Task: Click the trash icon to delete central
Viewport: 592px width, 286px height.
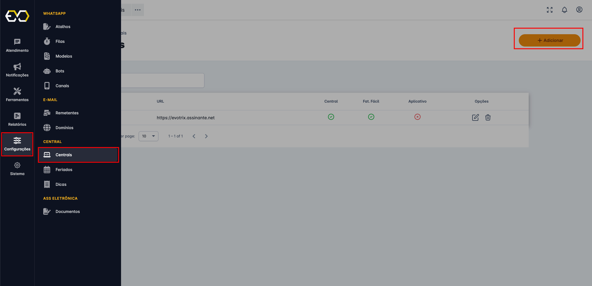Action: click(x=488, y=117)
